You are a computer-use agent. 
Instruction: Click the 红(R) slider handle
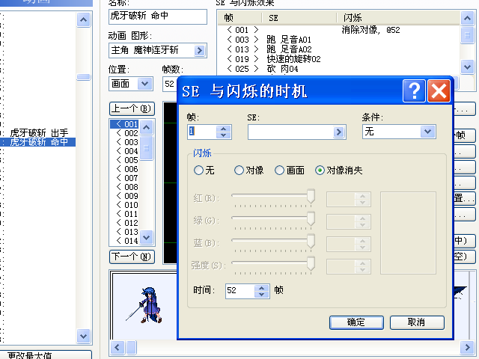[311, 196]
